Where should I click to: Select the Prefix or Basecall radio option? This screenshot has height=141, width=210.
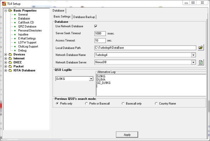click(x=86, y=103)
